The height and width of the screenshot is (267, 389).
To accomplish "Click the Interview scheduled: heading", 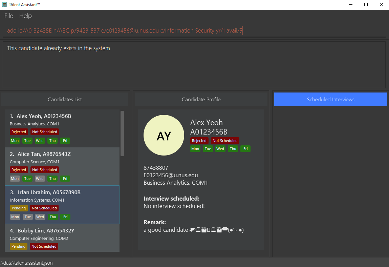I will [x=171, y=199].
